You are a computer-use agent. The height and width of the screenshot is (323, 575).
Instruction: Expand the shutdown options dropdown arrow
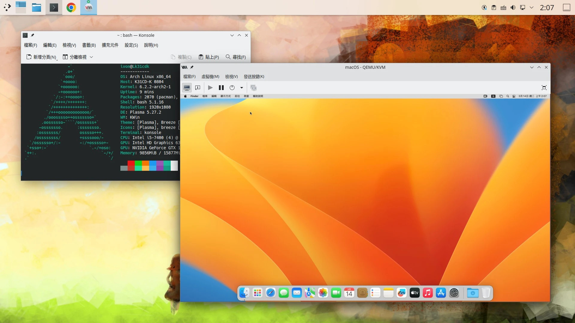[x=242, y=88]
